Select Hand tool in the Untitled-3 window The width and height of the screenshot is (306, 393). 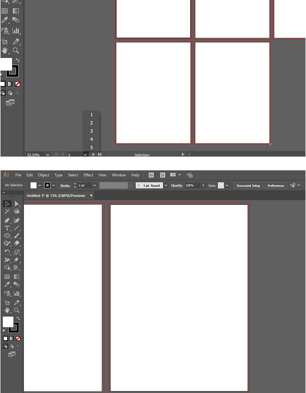pyautogui.click(x=7, y=310)
